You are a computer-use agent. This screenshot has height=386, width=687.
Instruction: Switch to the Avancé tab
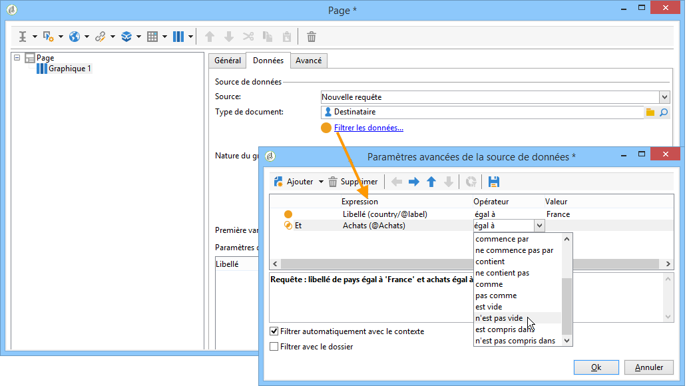pyautogui.click(x=308, y=61)
